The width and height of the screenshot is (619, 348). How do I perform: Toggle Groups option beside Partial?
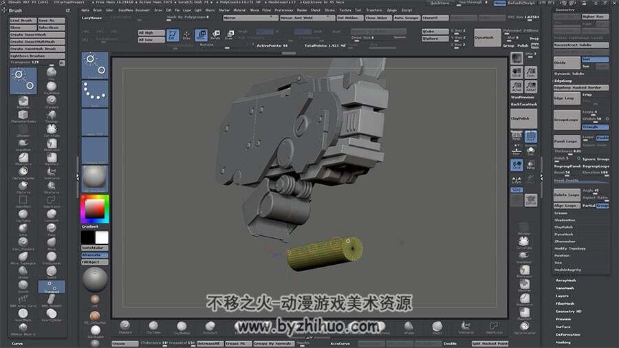(602, 206)
